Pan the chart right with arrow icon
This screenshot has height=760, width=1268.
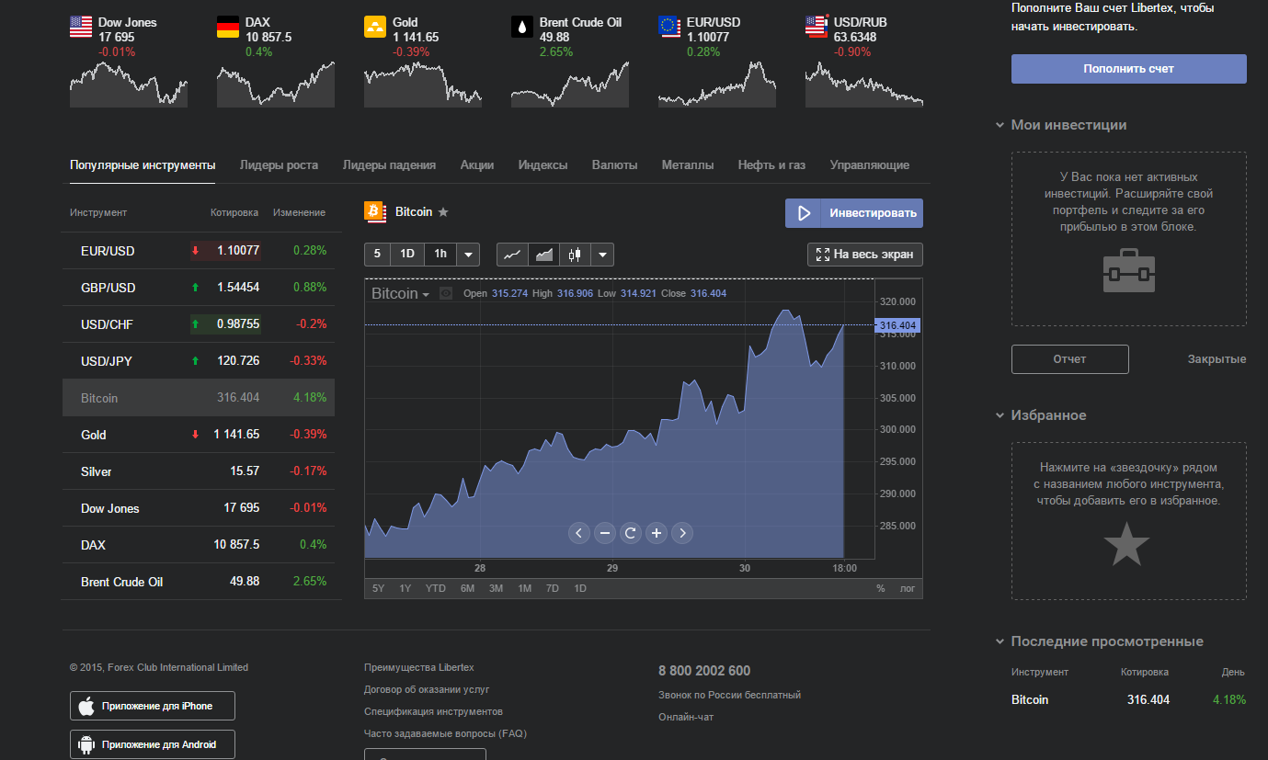(681, 532)
